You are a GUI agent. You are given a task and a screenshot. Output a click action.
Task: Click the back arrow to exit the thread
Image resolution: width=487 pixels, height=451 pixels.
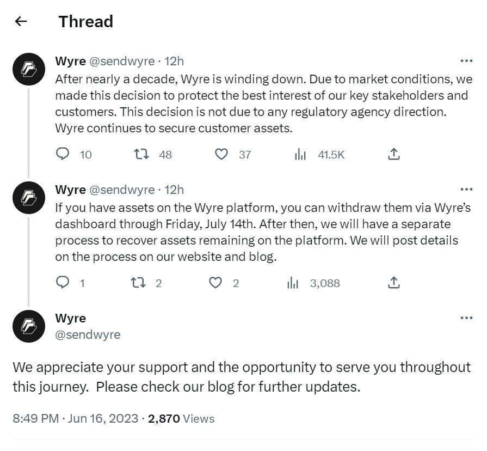tap(21, 21)
